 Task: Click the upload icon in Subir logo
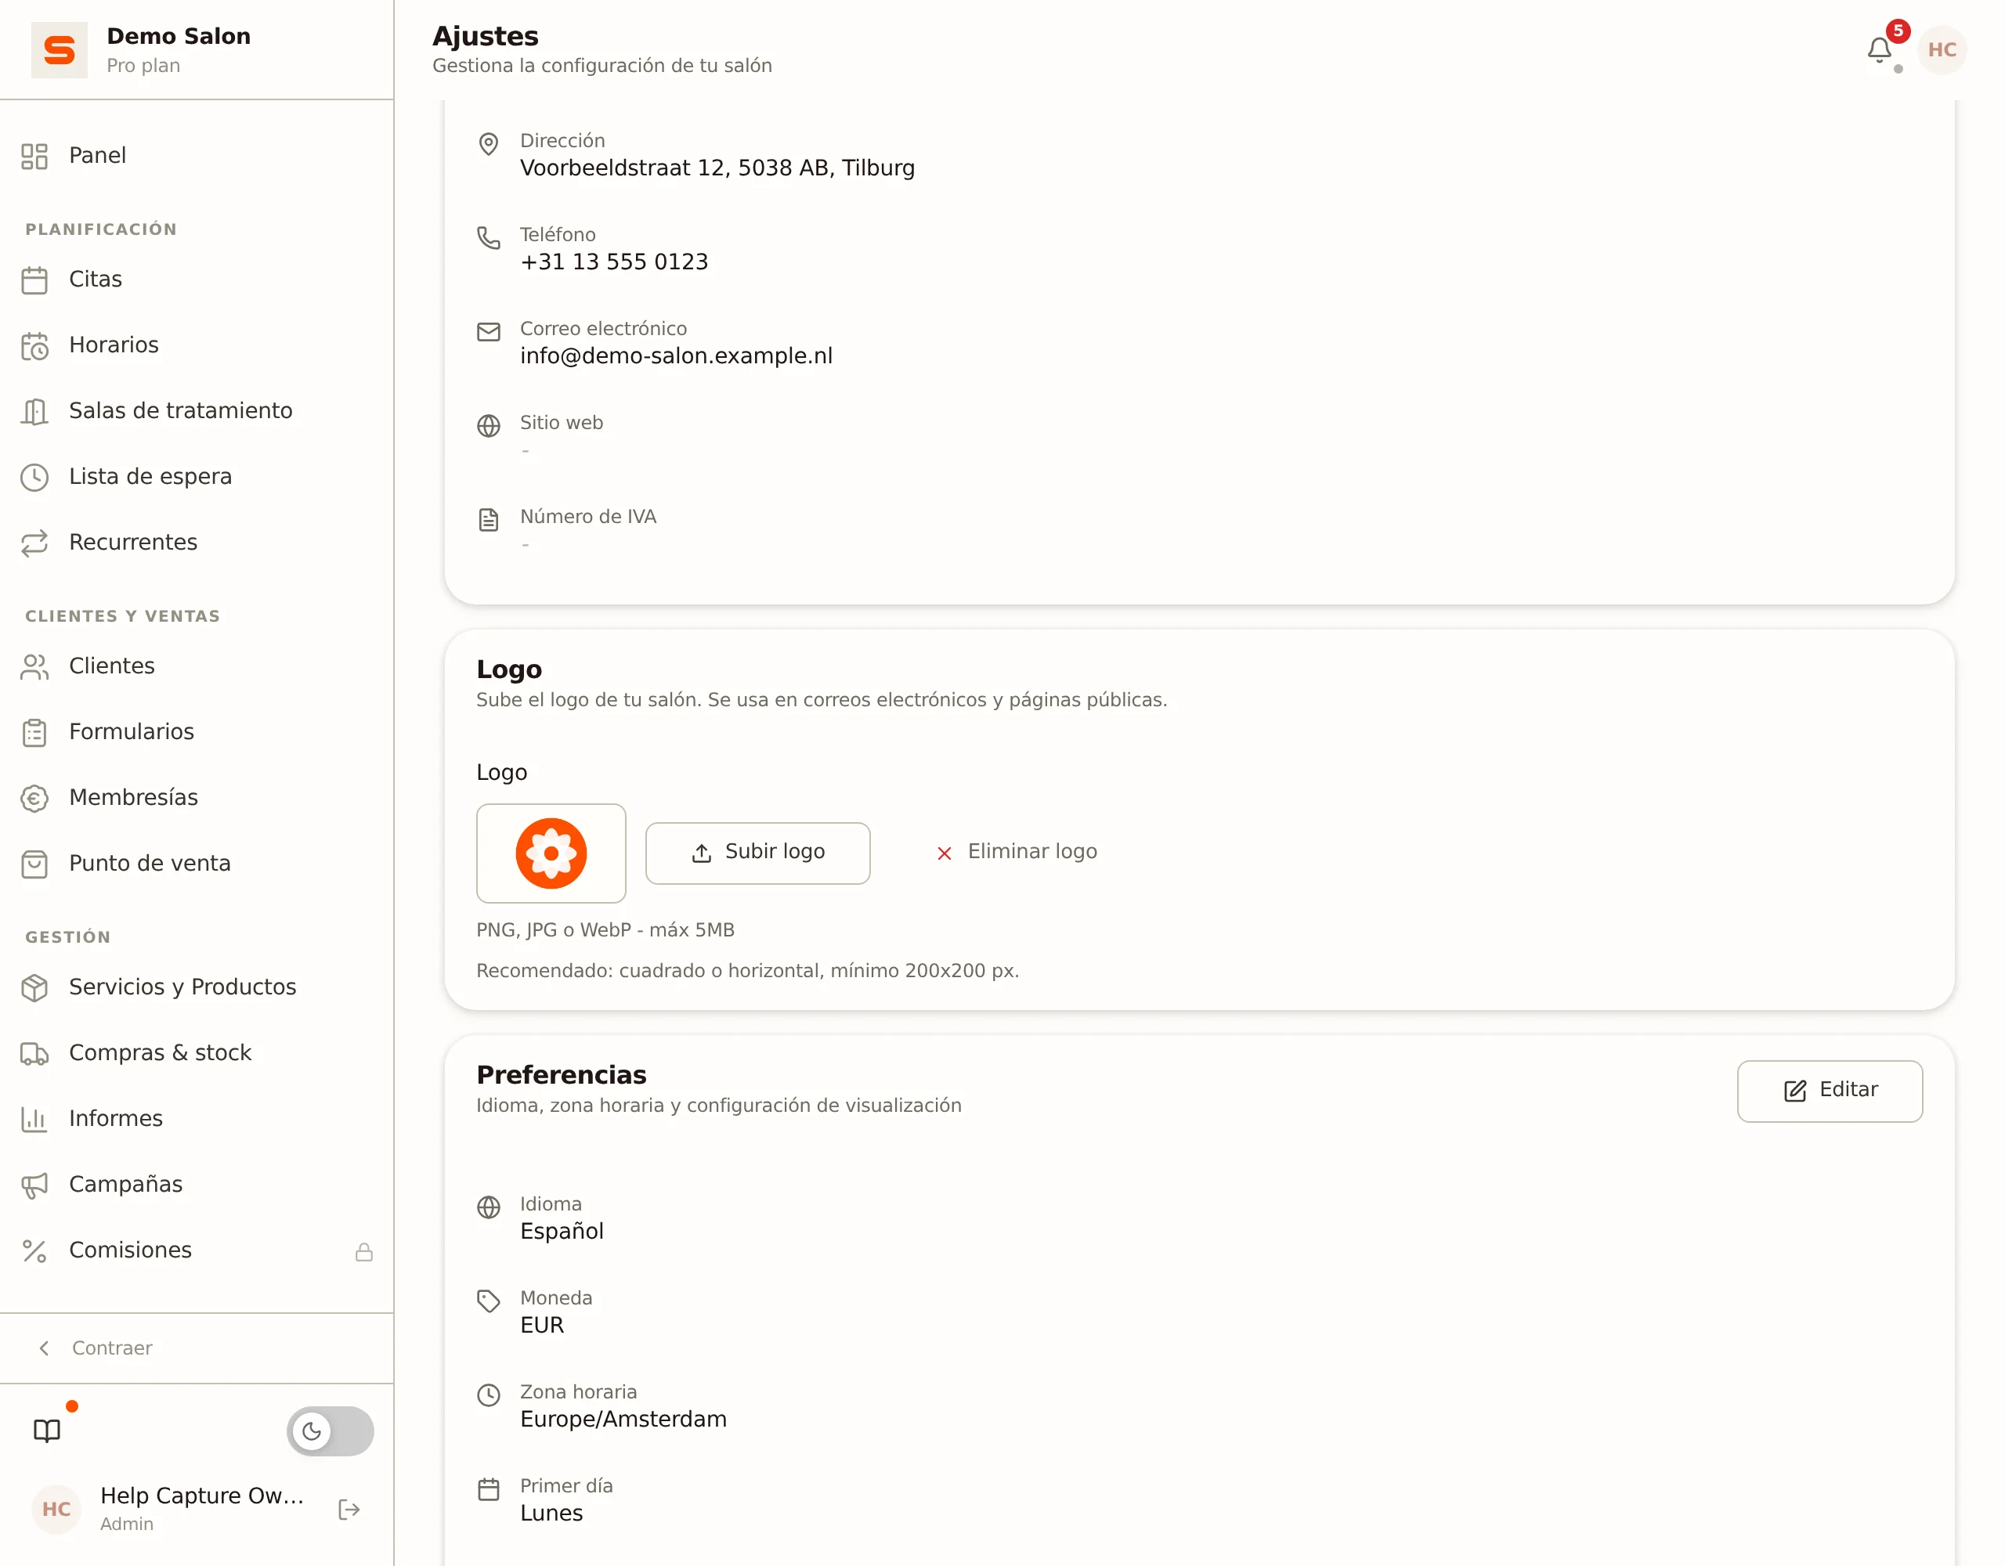click(x=702, y=853)
